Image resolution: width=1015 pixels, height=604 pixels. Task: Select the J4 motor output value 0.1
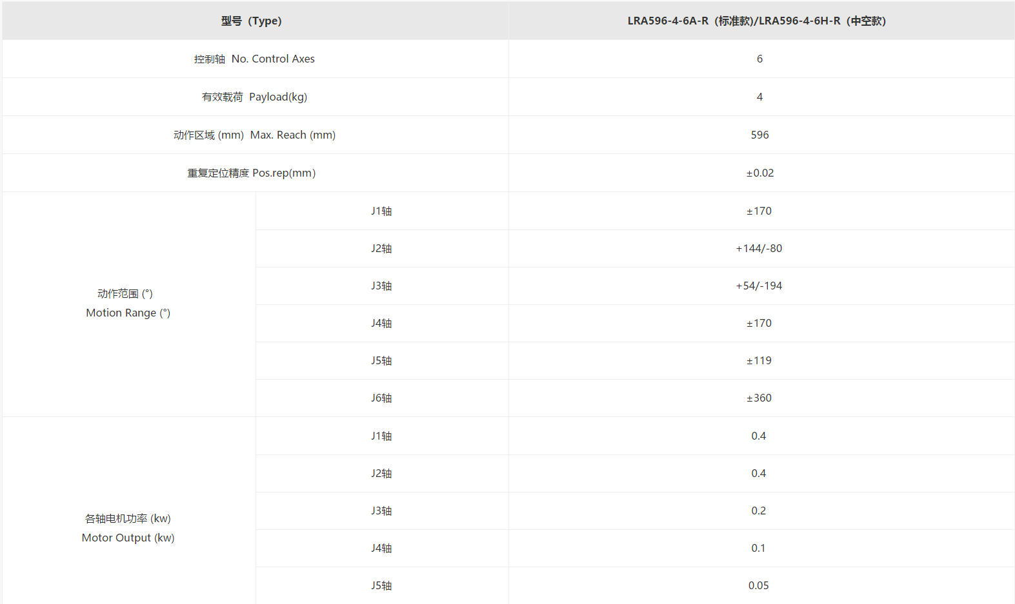(x=759, y=548)
